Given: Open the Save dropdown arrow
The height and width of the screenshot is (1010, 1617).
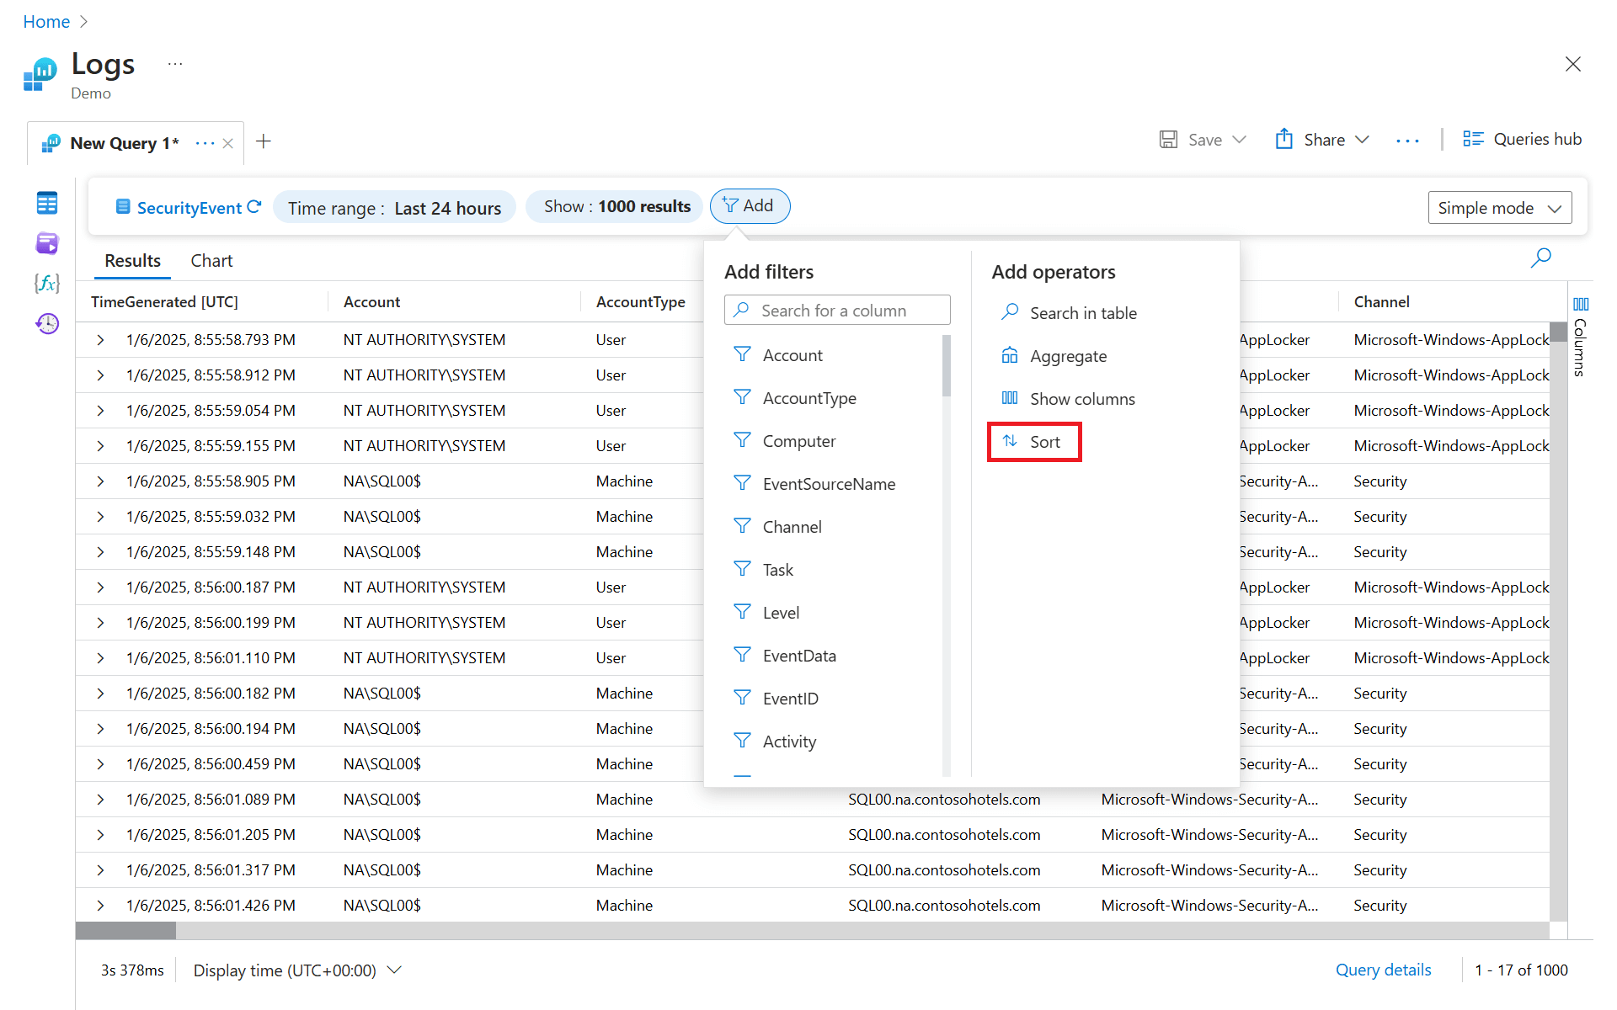Looking at the screenshot, I should pos(1239,140).
